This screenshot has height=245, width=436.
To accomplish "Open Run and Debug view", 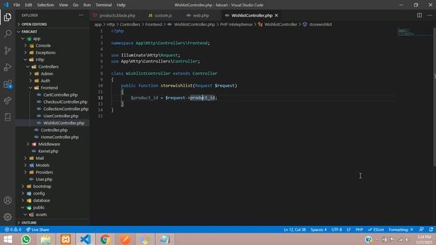I will click(x=7, y=67).
